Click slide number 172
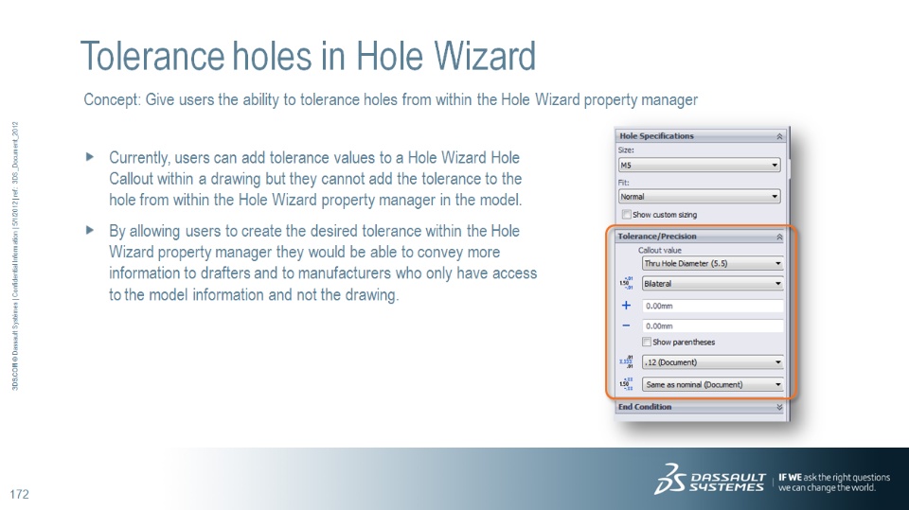This screenshot has height=510, width=909. pyautogui.click(x=19, y=494)
